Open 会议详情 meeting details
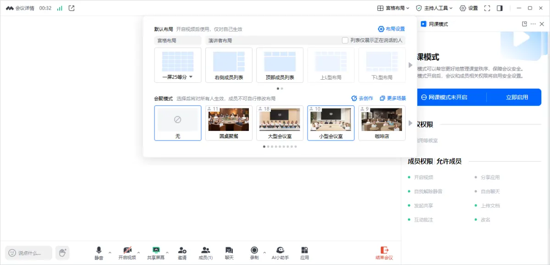This screenshot has width=550, height=265. tap(20, 8)
